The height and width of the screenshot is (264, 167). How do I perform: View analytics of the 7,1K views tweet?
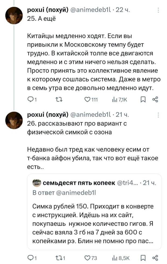(x=116, y=100)
